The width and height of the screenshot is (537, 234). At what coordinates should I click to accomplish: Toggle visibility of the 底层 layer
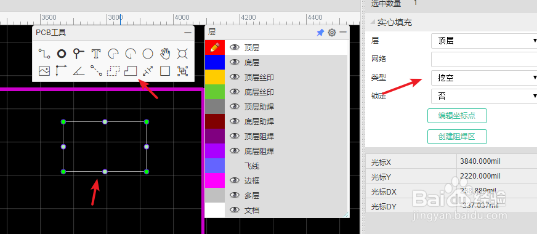234,62
